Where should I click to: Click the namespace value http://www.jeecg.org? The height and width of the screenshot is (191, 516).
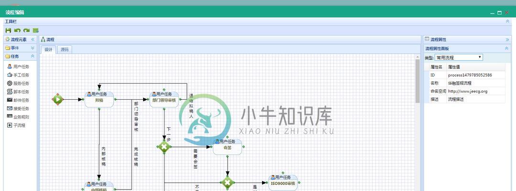coord(468,91)
